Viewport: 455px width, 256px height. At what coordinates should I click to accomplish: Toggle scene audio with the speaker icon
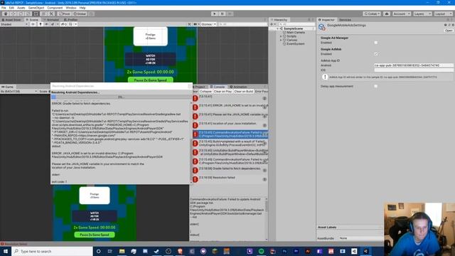tap(46, 24)
